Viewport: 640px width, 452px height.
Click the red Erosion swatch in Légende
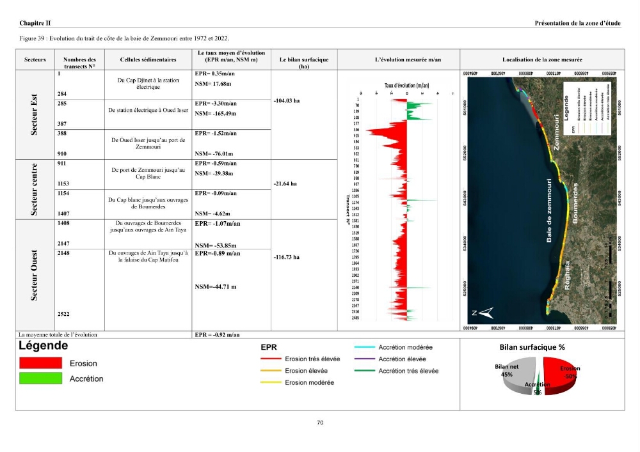pos(41,362)
